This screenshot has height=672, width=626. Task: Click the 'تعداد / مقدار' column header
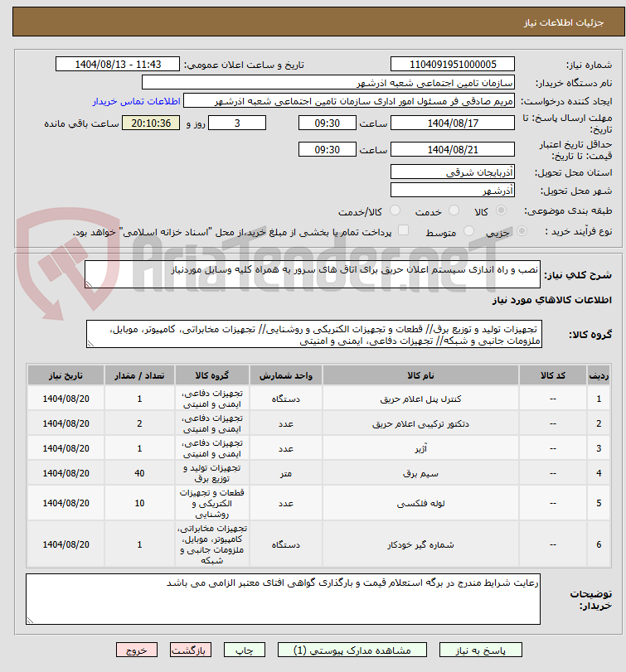(139, 375)
